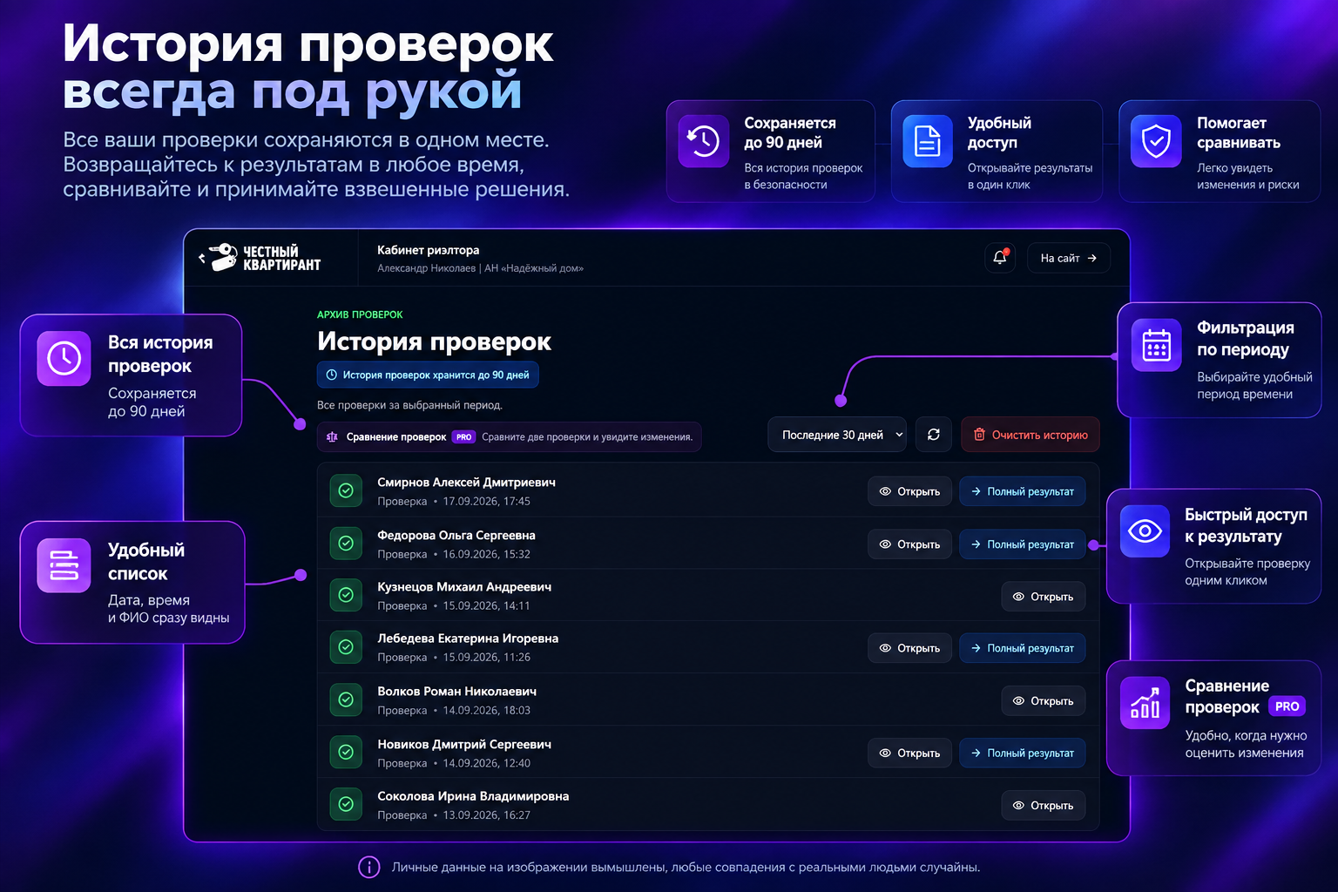The width and height of the screenshot is (1338, 892).
Task: Open the Последние 30 дней period dropdown
Action: [837, 435]
